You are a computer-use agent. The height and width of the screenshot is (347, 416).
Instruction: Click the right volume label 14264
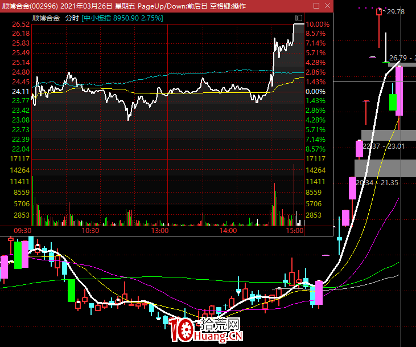[x=315, y=170]
